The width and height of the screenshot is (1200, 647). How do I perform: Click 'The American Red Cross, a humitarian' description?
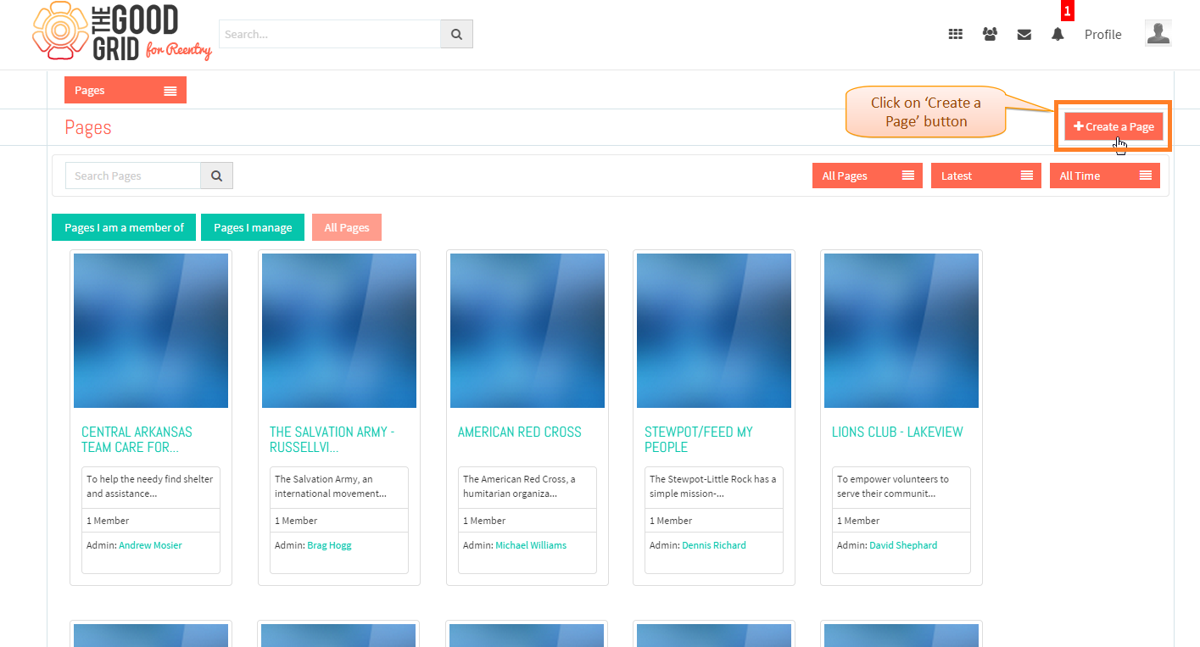tap(519, 486)
